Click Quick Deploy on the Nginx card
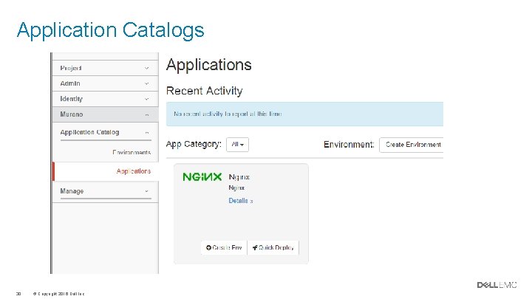The image size is (532, 299). coord(273,248)
